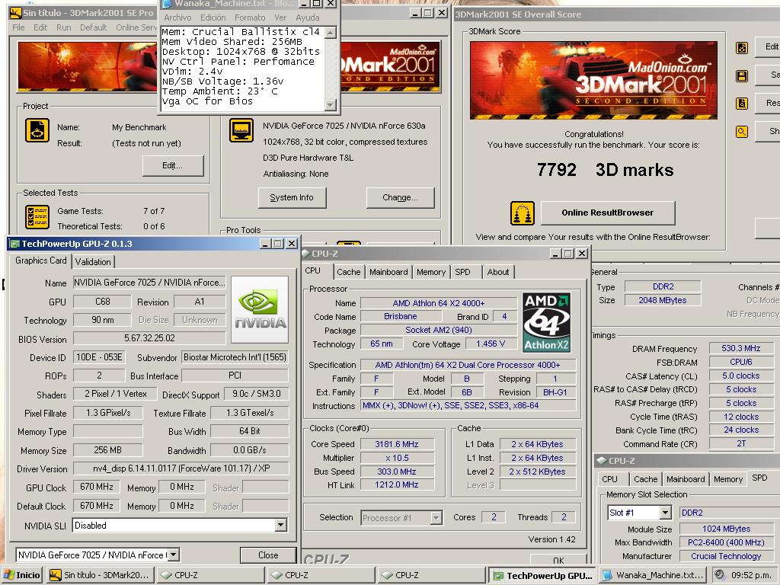Open the Slot #1 memory slot dropdown
The width and height of the screenshot is (780, 585).
[x=665, y=513]
